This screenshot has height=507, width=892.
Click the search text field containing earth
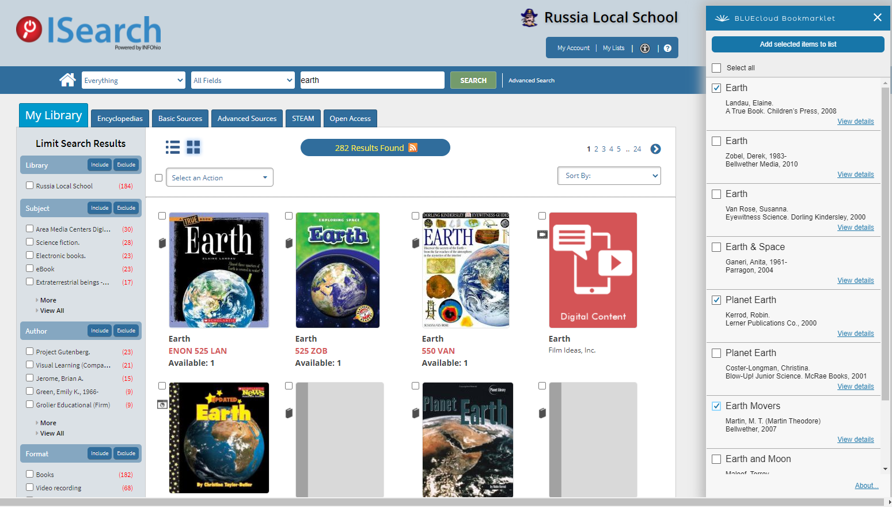click(x=372, y=80)
